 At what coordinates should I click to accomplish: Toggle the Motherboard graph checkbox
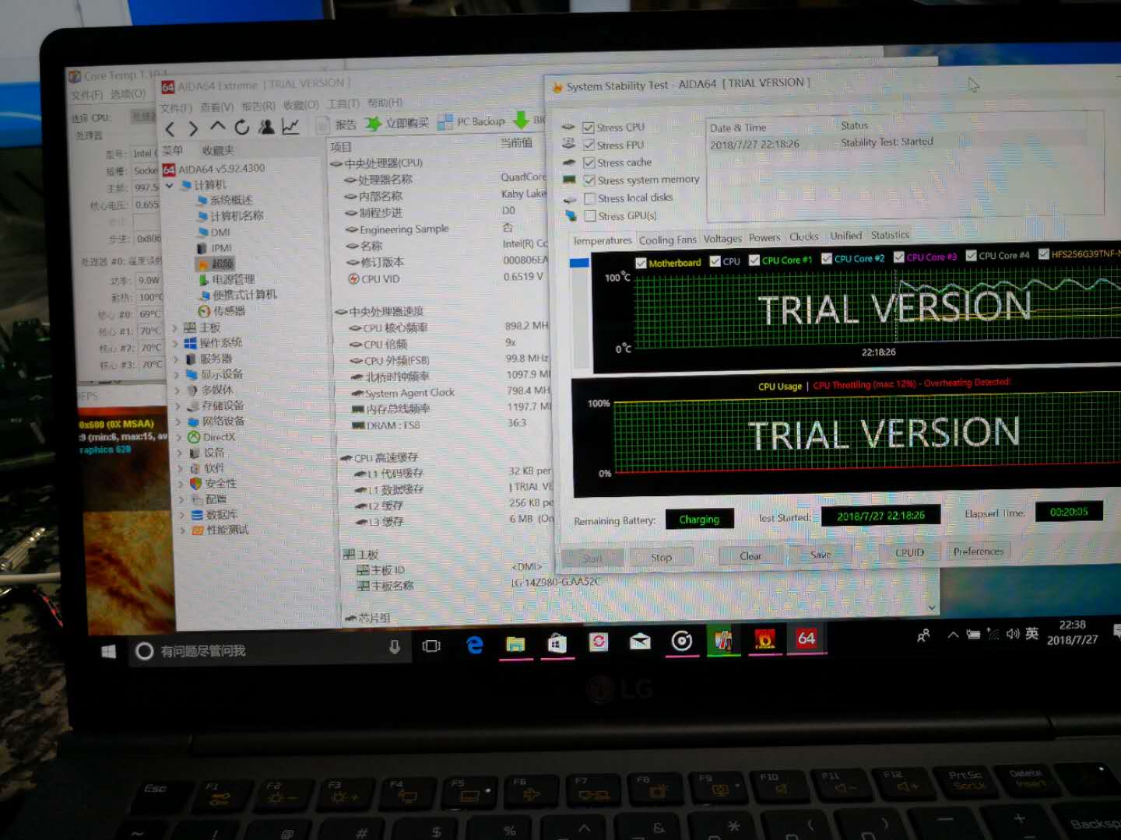pyautogui.click(x=641, y=263)
